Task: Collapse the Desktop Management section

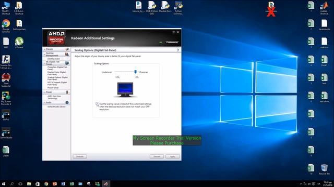Action: tap(44, 55)
